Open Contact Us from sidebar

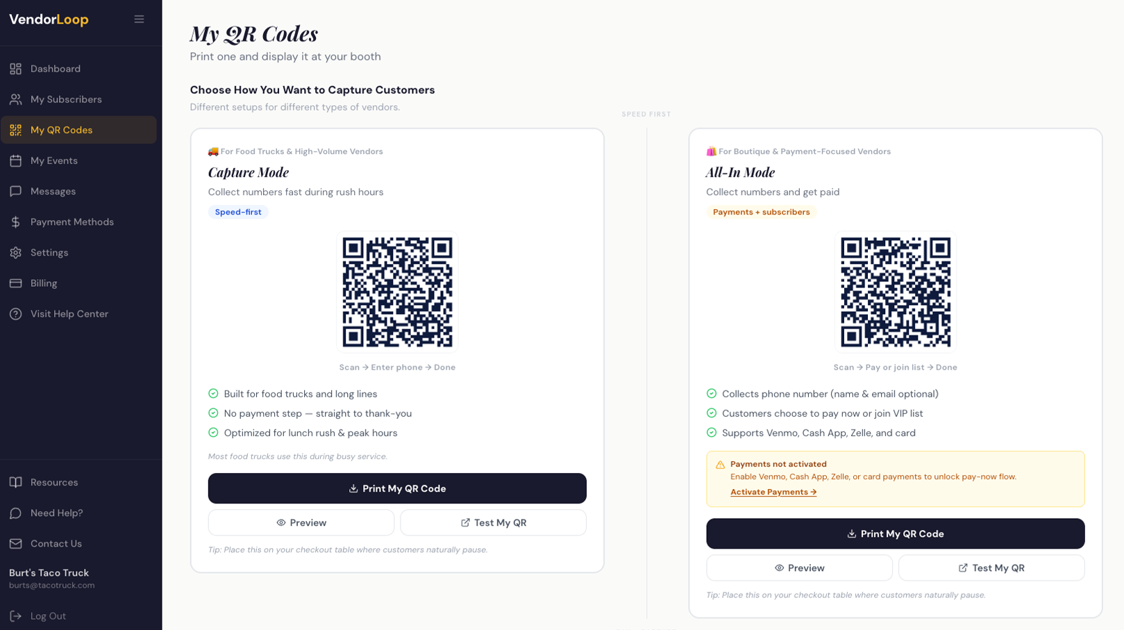coord(56,543)
